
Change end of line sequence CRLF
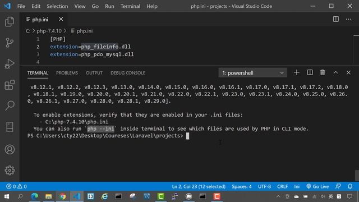282,186
